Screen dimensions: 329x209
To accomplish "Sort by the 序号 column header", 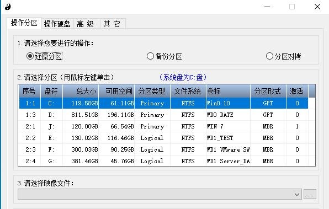I will [x=29, y=91].
